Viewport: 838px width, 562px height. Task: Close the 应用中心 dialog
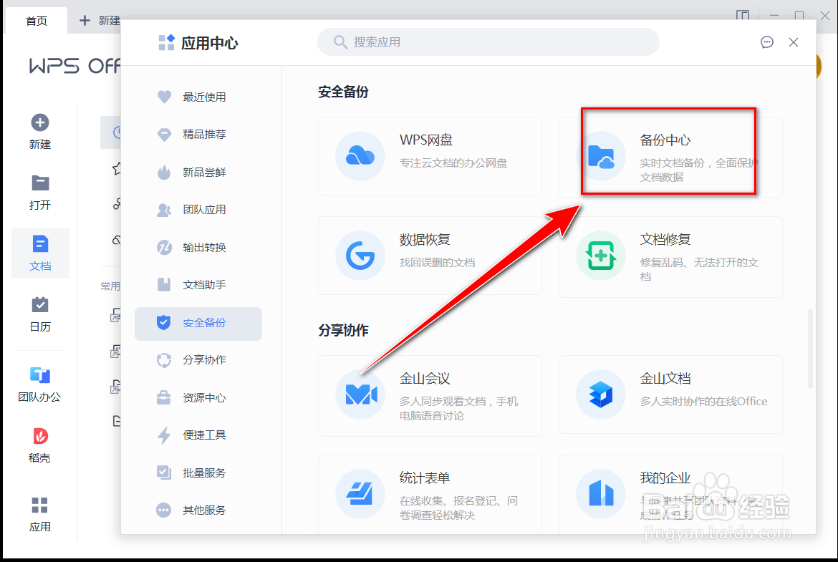click(x=794, y=42)
